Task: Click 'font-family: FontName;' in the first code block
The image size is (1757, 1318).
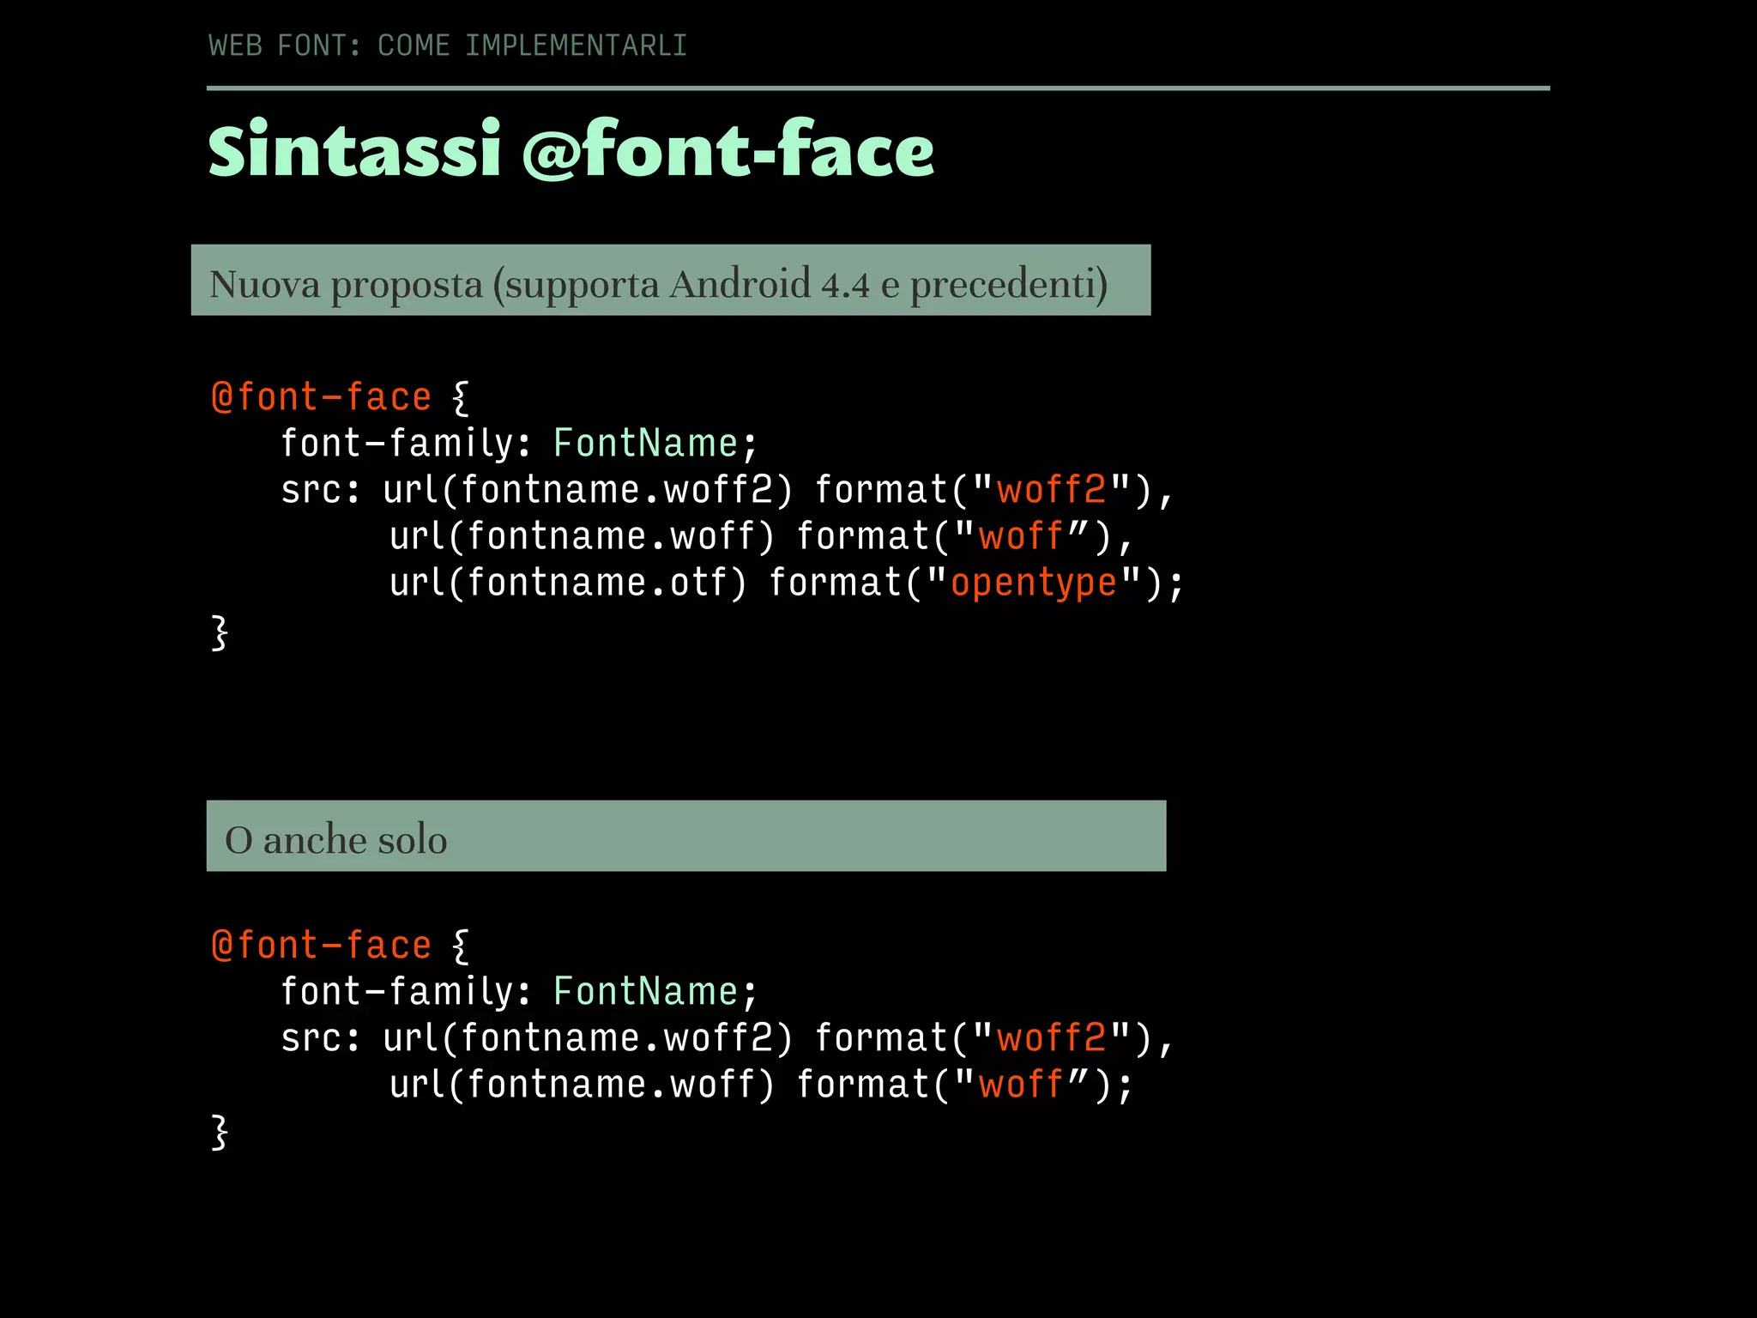Action: pyautogui.click(x=519, y=444)
